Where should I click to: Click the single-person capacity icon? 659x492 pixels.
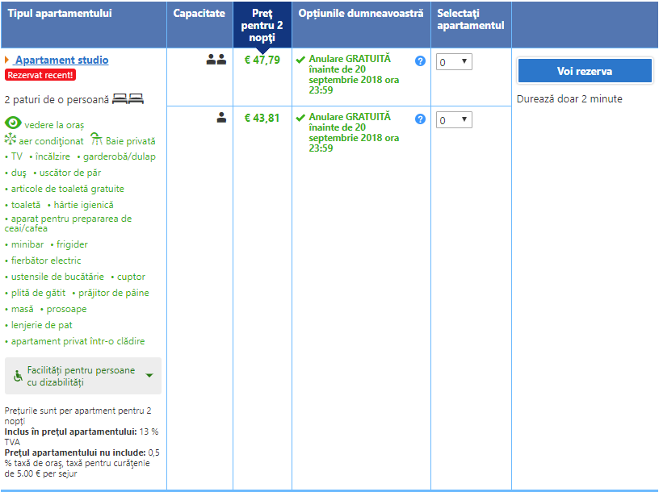(221, 118)
